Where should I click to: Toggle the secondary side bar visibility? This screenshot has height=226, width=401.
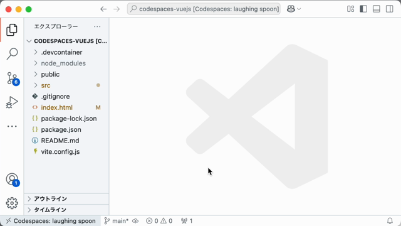pyautogui.click(x=390, y=9)
